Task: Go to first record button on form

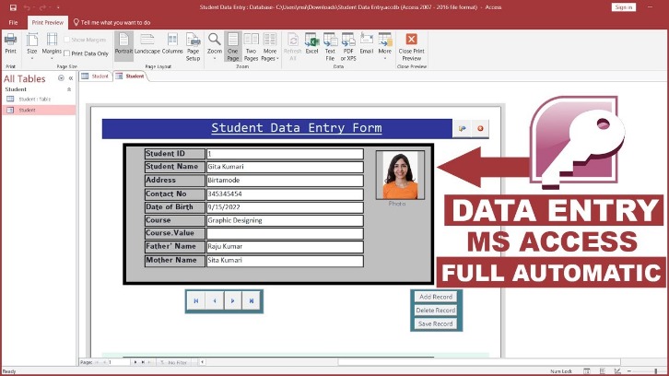Action: tap(196, 300)
